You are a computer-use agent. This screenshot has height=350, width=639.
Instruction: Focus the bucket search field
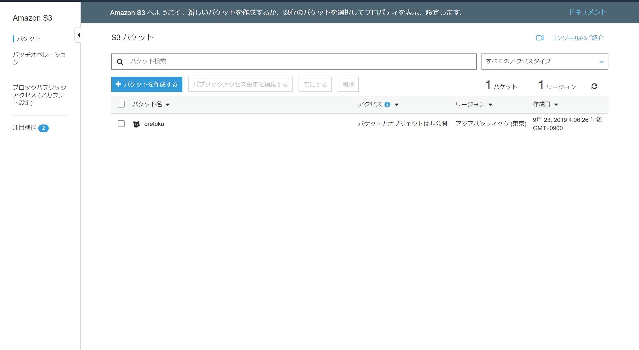(x=300, y=61)
